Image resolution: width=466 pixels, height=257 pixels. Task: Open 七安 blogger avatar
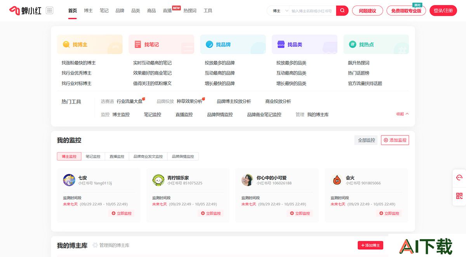coord(69,180)
